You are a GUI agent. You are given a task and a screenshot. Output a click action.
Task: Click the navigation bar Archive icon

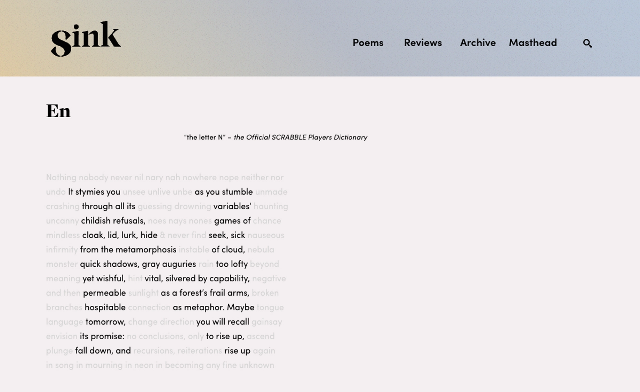click(x=478, y=43)
